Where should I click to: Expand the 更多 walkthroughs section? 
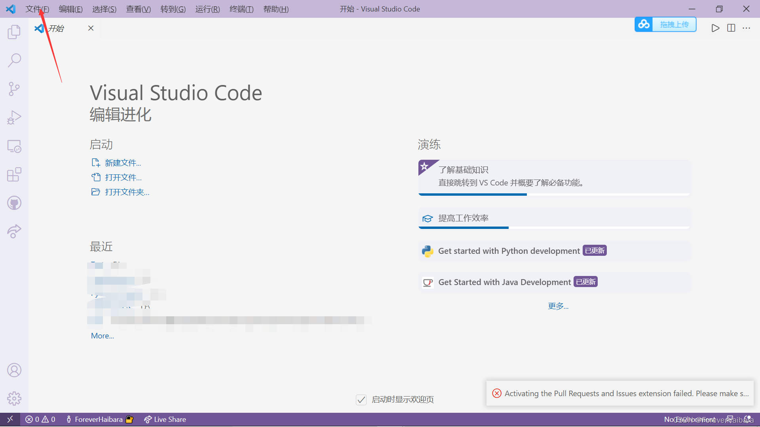tap(557, 305)
